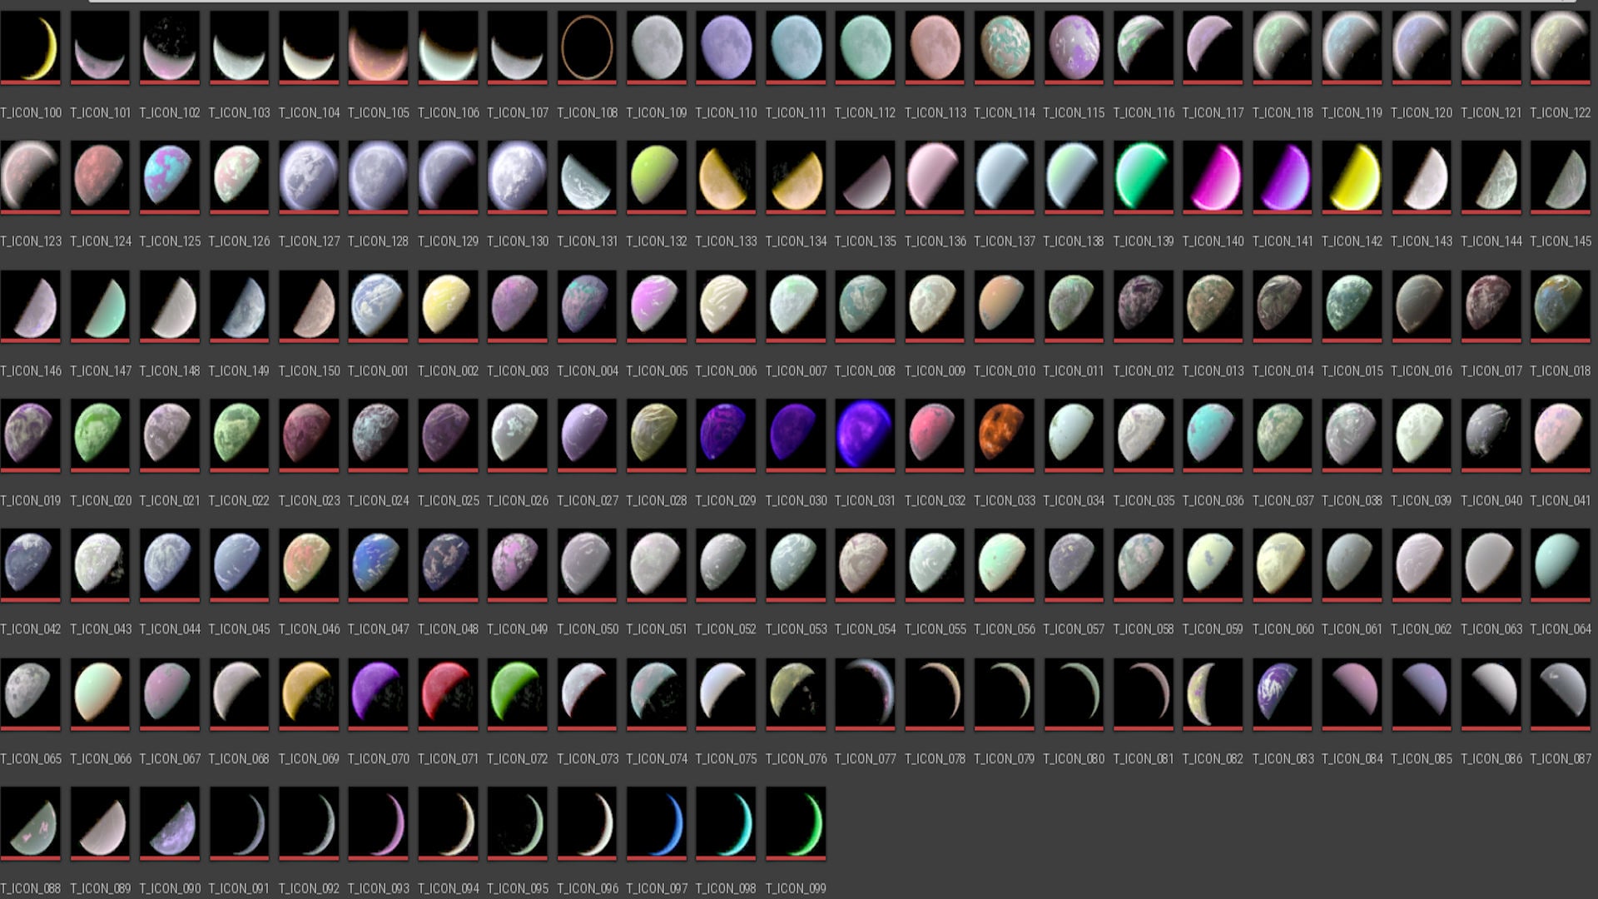
Task: Select the T_ICON_083 blue swirled planet
Action: (1282, 692)
